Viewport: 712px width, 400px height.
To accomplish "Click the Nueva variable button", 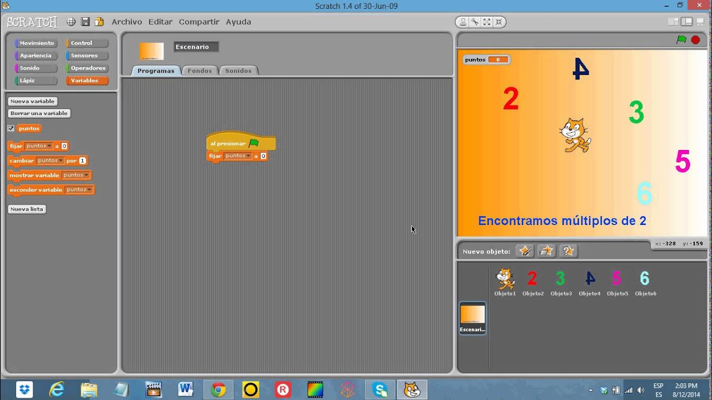I will [x=32, y=101].
